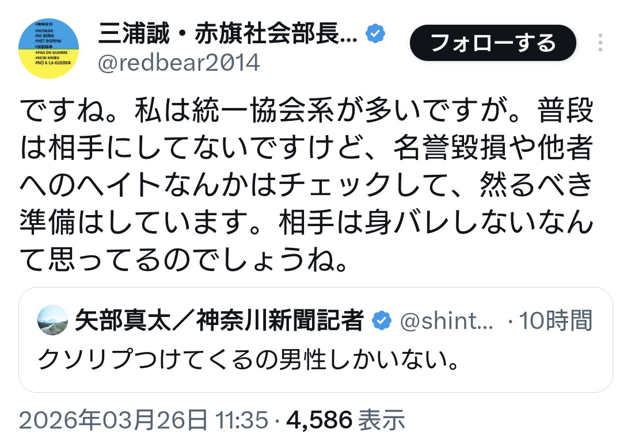This screenshot has height=440, width=631.
Task: Select the quoted author name 矢部真太／神奈川新聞記者
Action: click(x=219, y=321)
